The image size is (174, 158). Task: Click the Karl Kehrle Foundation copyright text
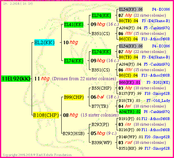coord(37,155)
